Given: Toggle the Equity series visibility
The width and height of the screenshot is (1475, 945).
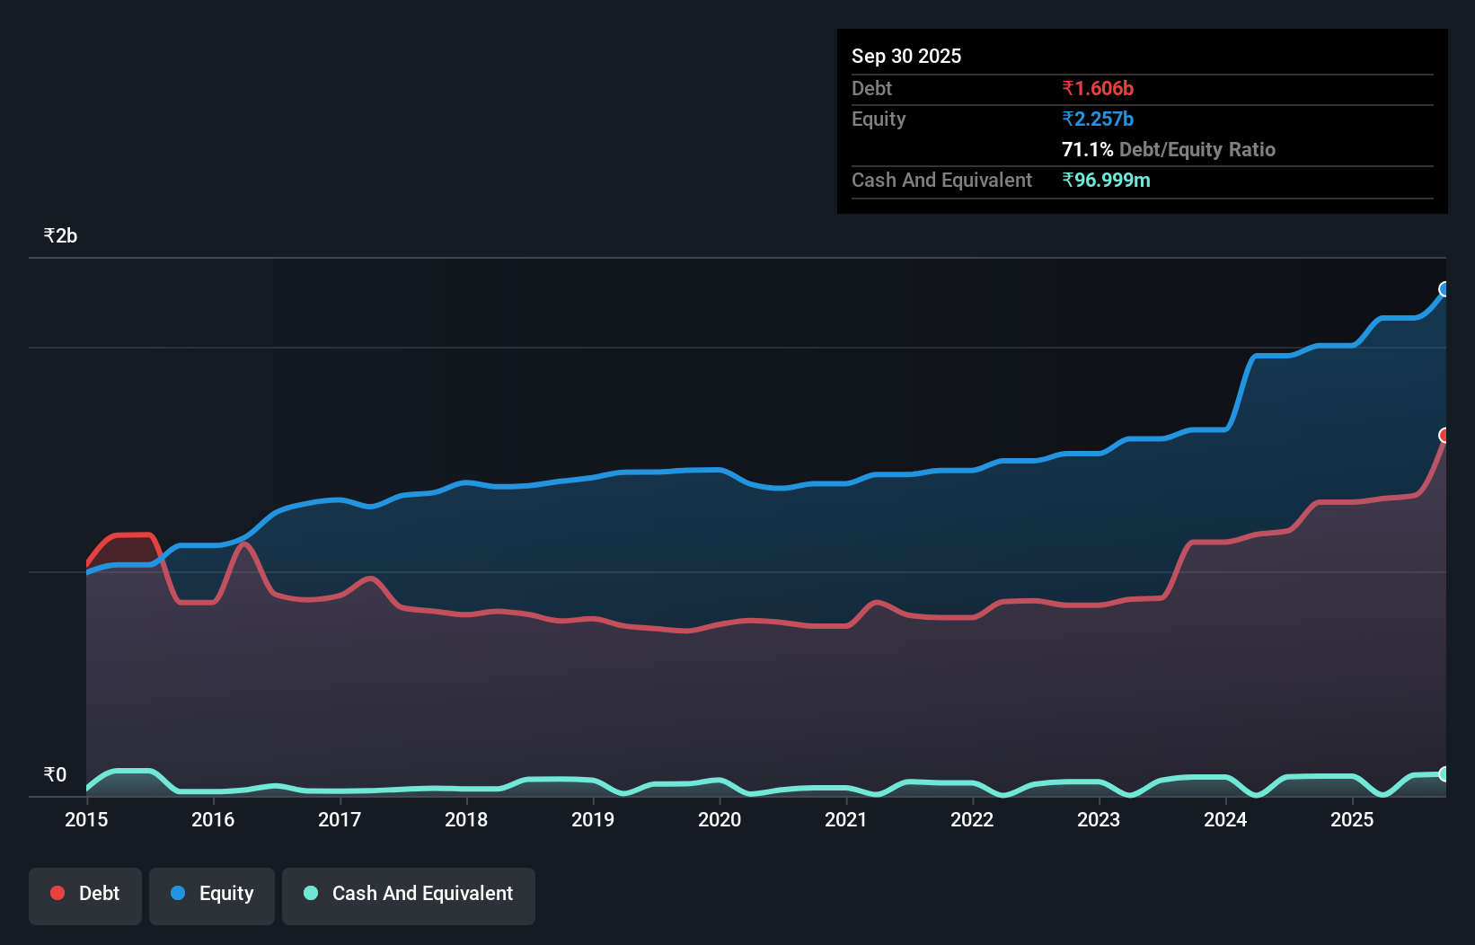Looking at the screenshot, I should (211, 893).
